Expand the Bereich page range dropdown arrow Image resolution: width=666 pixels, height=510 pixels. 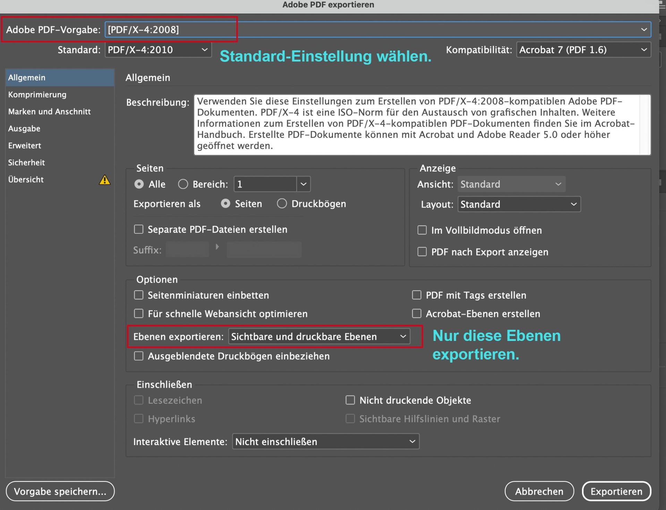pos(304,184)
